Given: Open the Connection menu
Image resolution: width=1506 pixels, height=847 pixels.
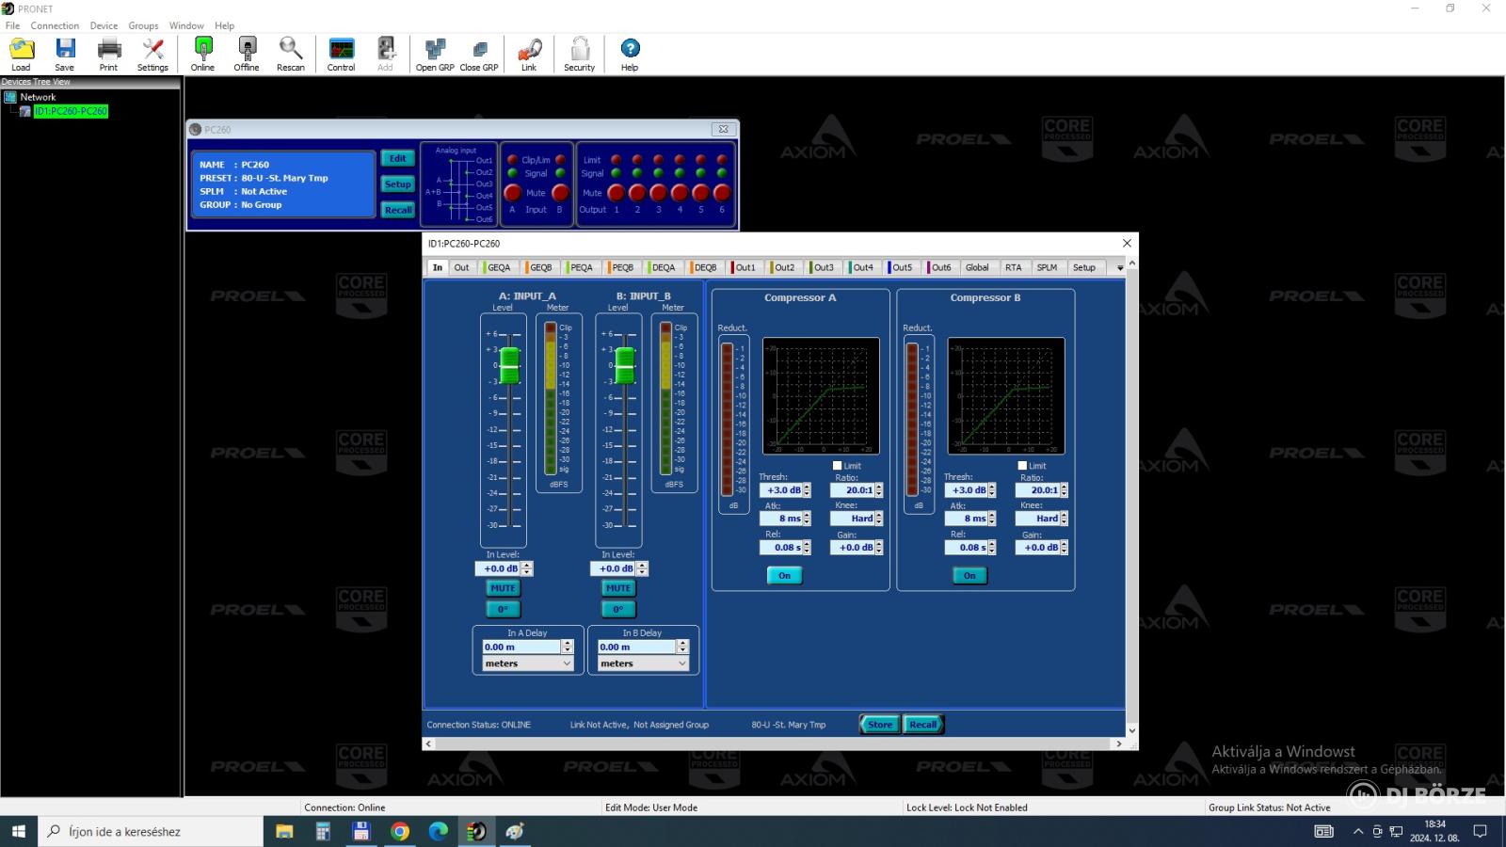Looking at the screenshot, I should [x=55, y=25].
